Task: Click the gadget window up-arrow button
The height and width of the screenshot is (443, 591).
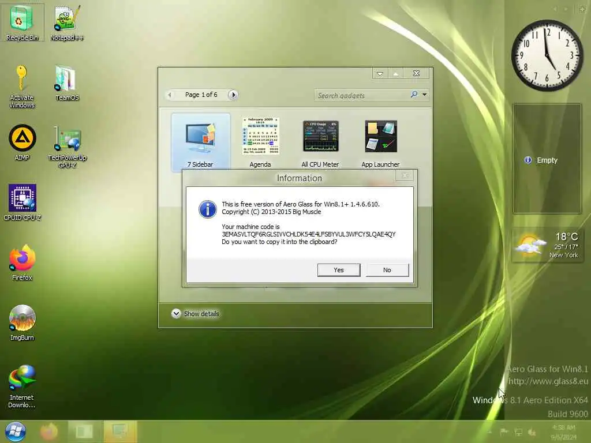Action: [x=395, y=73]
